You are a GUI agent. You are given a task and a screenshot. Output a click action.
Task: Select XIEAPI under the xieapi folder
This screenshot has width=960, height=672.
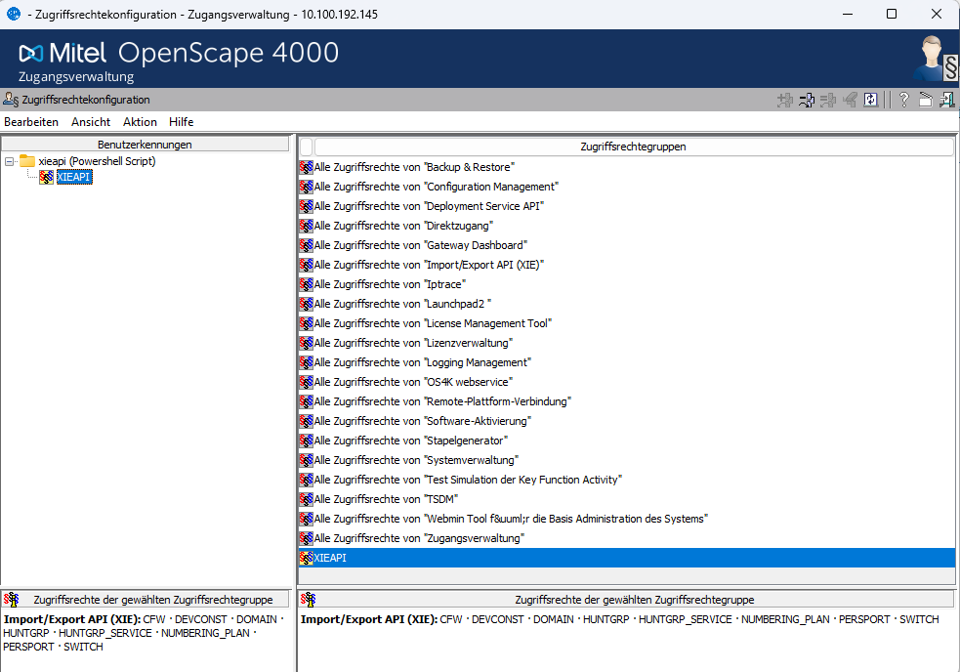[74, 177]
